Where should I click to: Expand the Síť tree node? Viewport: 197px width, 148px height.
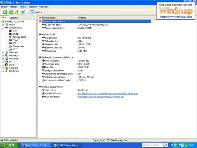[3, 62]
